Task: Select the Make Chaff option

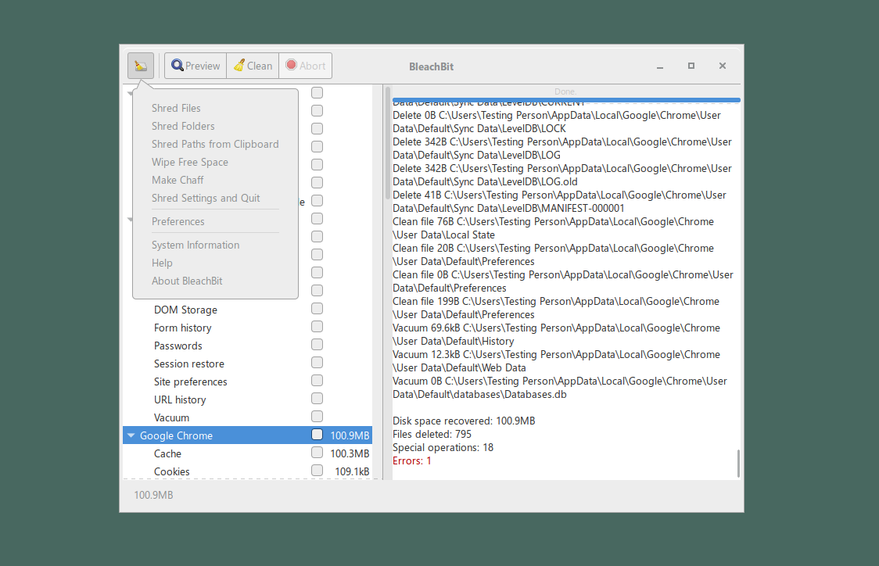Action: pyautogui.click(x=178, y=180)
